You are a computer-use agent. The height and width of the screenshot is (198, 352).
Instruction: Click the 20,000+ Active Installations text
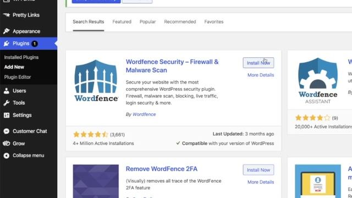click(x=323, y=127)
